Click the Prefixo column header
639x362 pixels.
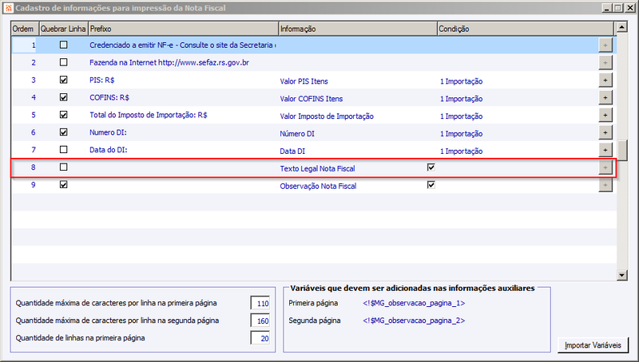tap(184, 29)
